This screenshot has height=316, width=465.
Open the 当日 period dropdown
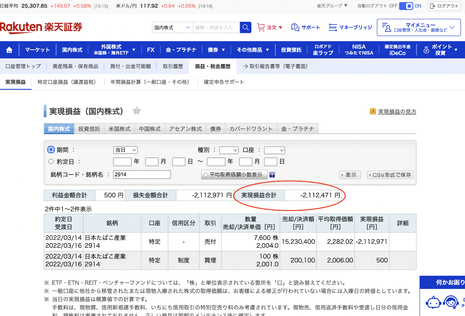tap(125, 150)
